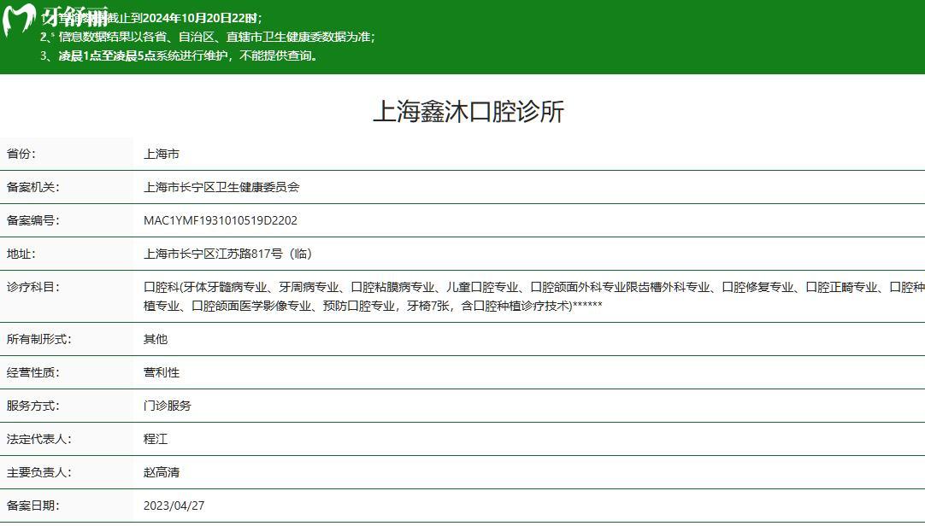Click the 主要负责人 label
The width and height of the screenshot is (925, 526).
[38, 472]
